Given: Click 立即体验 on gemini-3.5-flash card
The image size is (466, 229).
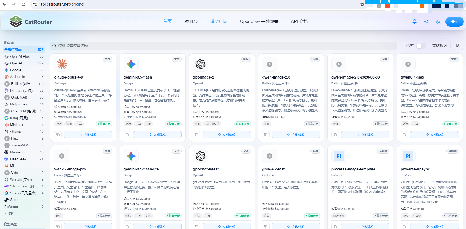Looking at the screenshot, I should pyautogui.click(x=157, y=135).
